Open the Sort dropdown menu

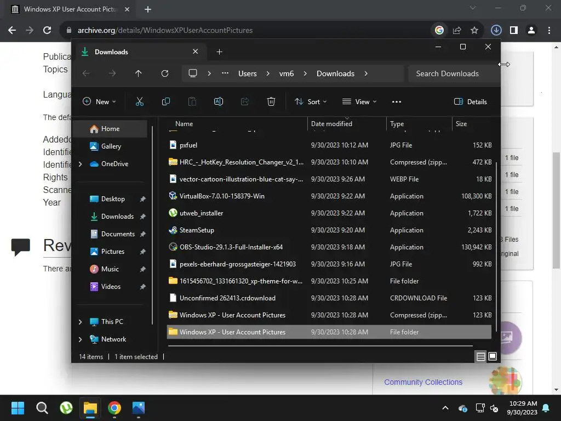point(311,101)
